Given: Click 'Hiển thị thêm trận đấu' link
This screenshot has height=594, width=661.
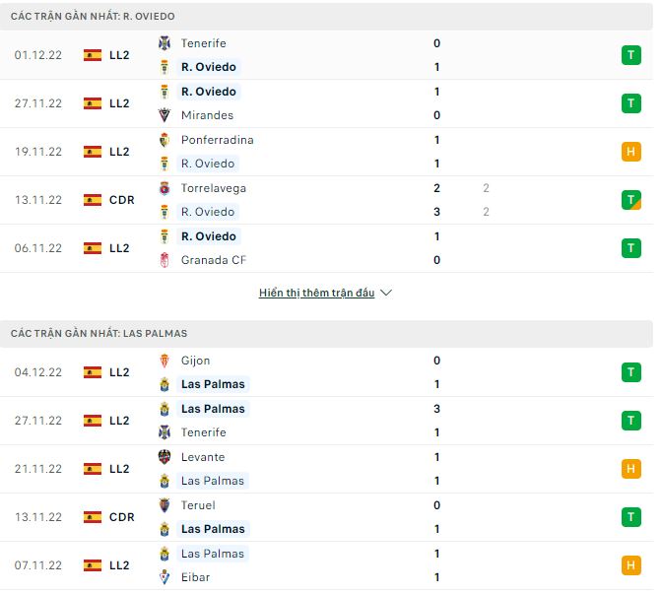Looking at the screenshot, I should pos(316,294).
